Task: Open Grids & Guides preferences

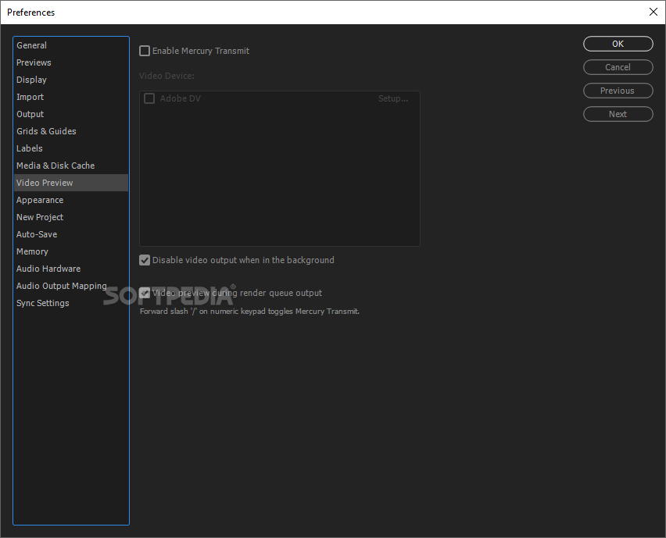Action: (71, 131)
